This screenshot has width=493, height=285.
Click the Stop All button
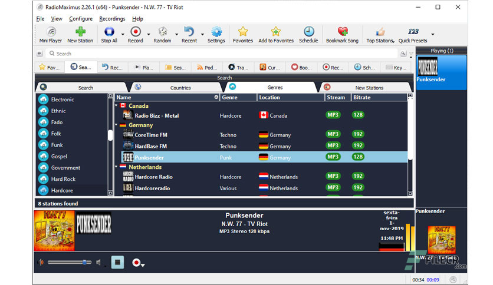[x=109, y=35]
